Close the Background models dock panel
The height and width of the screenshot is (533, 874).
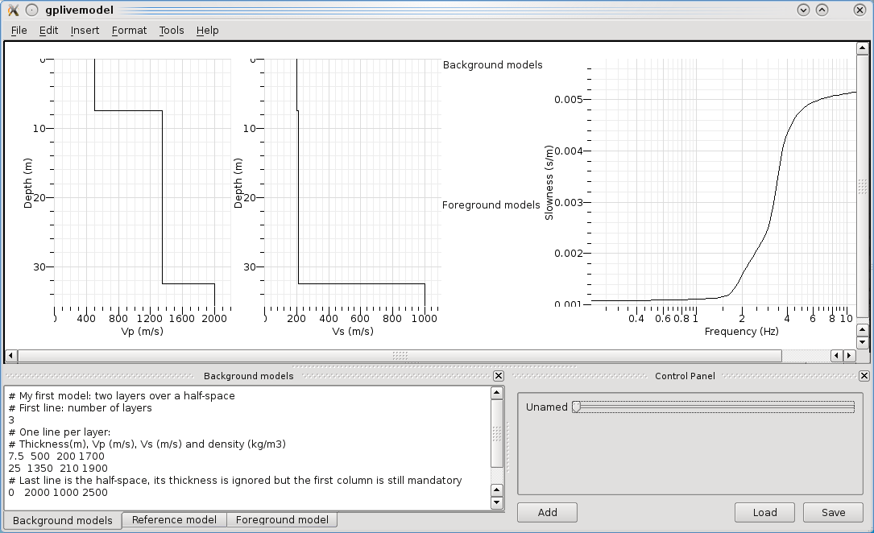(x=498, y=376)
